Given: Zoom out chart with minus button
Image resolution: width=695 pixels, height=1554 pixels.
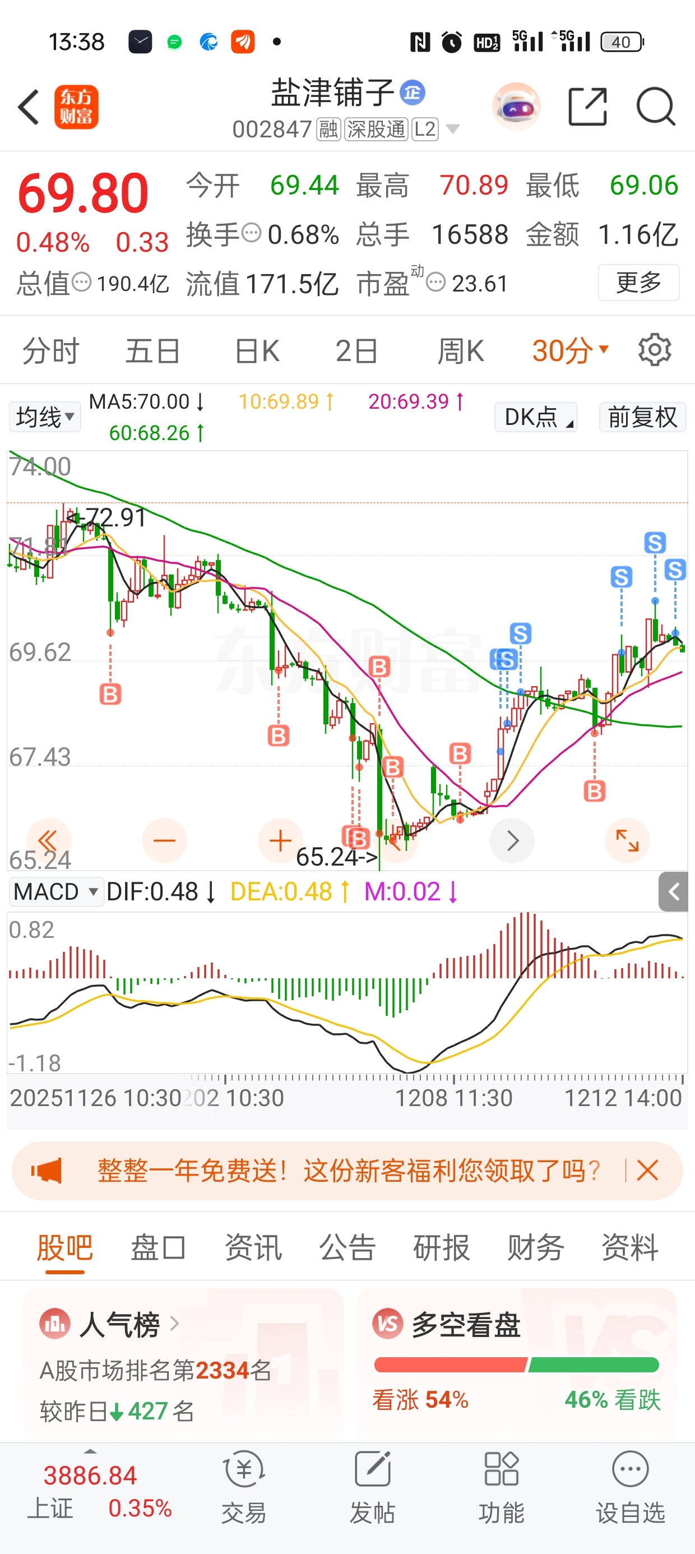Looking at the screenshot, I should click(164, 840).
